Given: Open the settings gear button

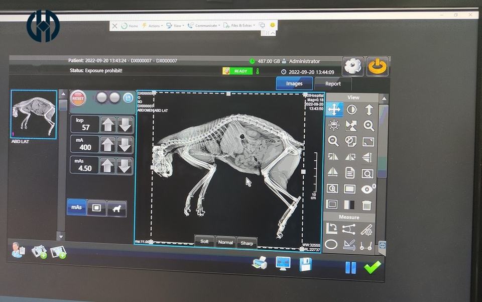Looking at the screenshot, I should click(x=353, y=66).
